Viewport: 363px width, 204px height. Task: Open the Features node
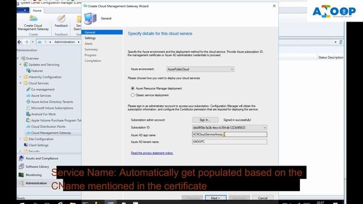[x=37, y=71]
